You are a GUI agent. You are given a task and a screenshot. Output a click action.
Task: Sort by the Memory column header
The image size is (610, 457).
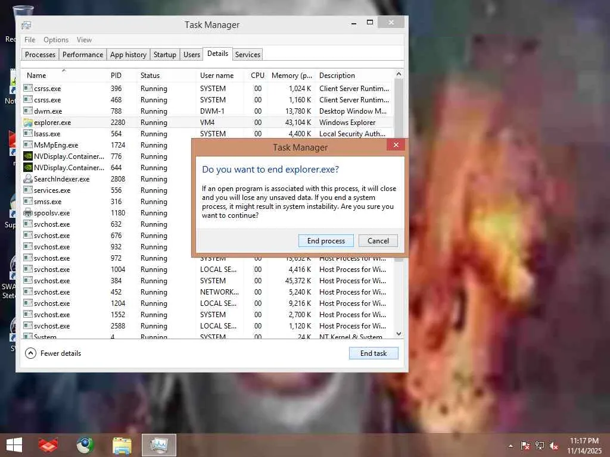click(292, 76)
